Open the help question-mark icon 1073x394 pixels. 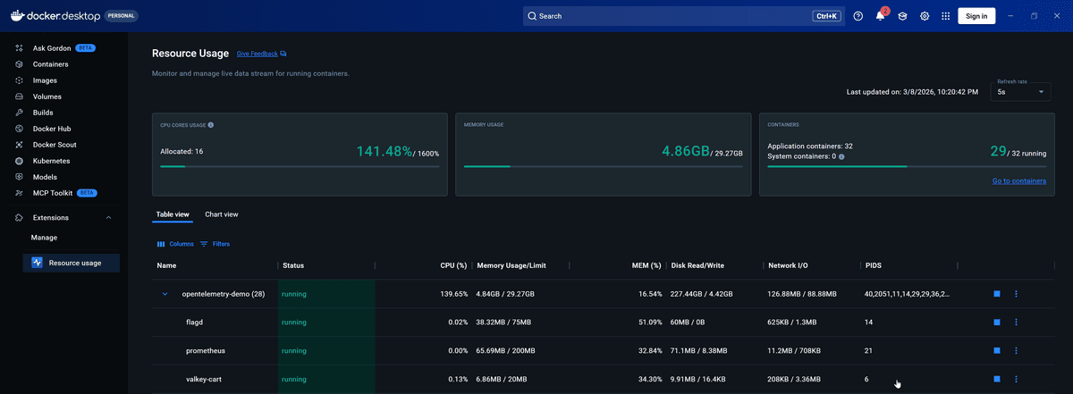[x=858, y=16]
